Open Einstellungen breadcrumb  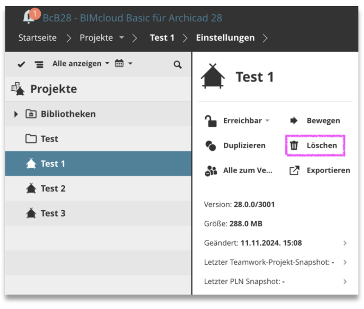point(225,38)
